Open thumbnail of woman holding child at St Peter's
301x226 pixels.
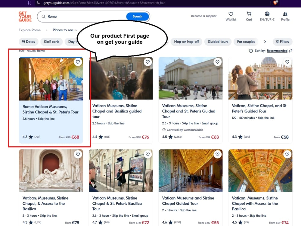[260, 78]
